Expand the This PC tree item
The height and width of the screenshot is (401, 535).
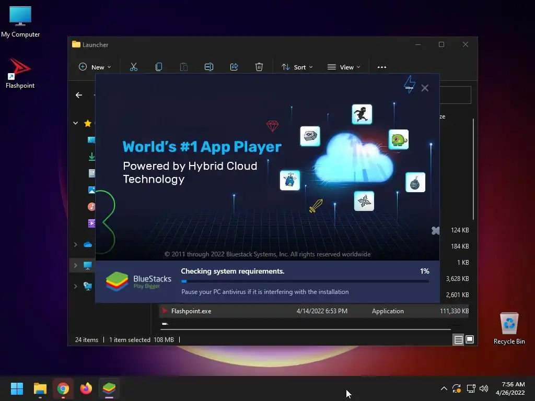(x=75, y=265)
